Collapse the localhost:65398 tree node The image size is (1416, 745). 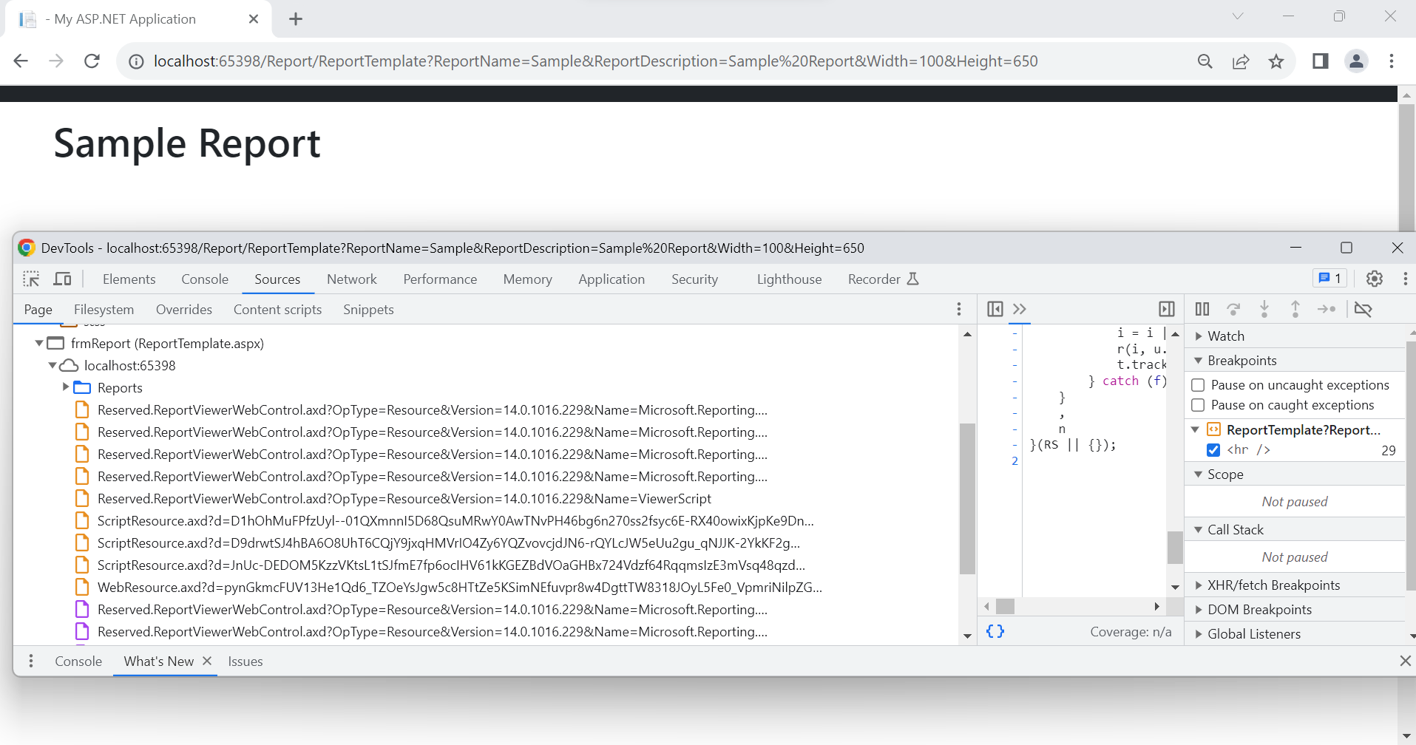pyautogui.click(x=52, y=365)
